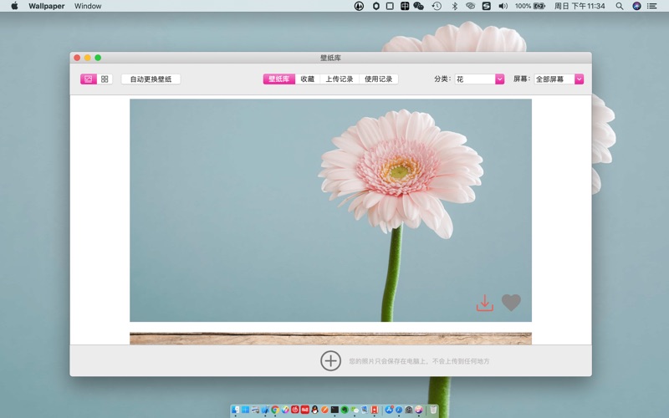Screen dimensions: 669x418
Task: Select the 壁纸库 tab
Action: 279,79
